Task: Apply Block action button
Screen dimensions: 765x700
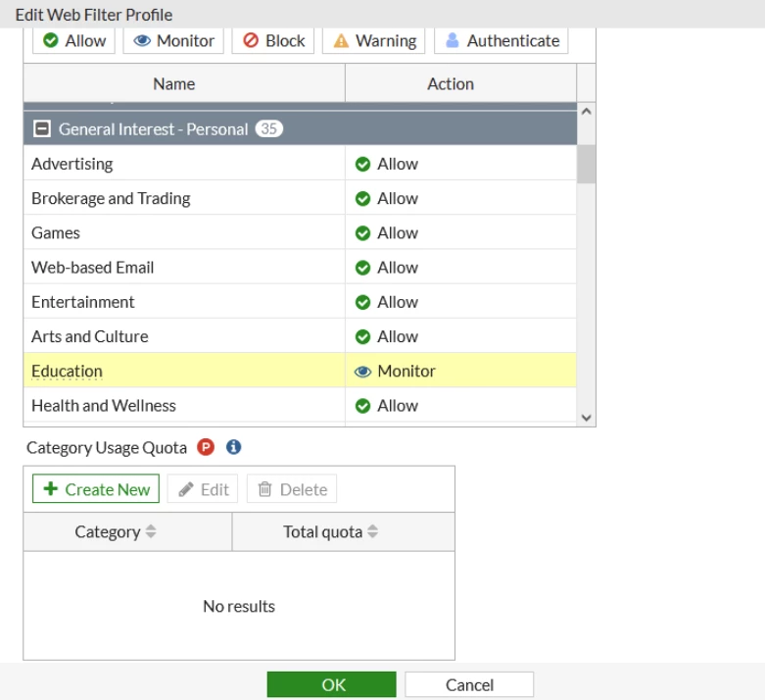Action: point(273,40)
